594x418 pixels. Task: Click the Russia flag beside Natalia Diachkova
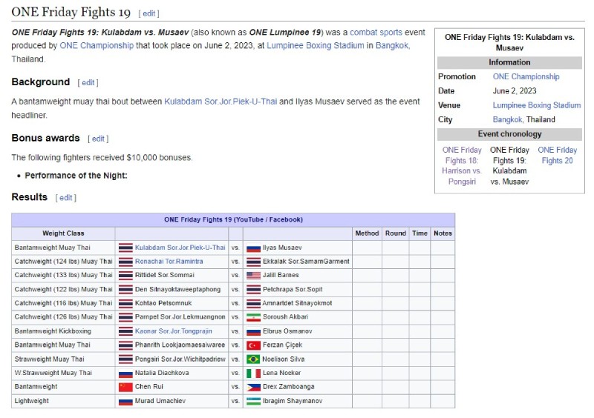125,374
